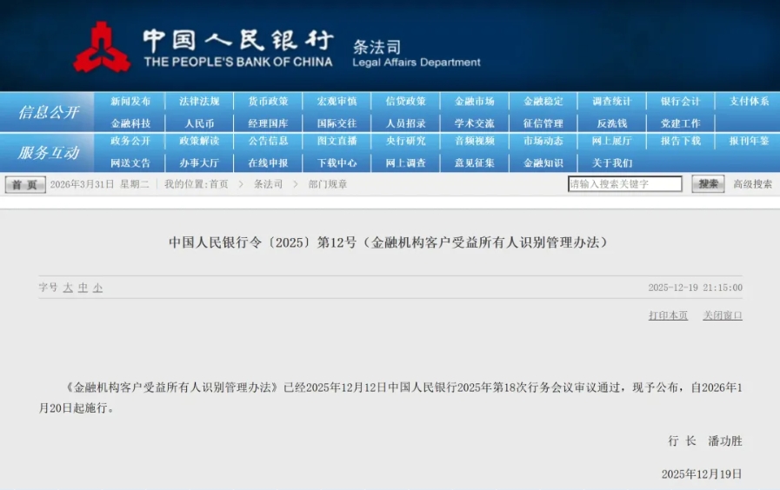Go to the 首页 home button
780x490 pixels.
[25, 185]
